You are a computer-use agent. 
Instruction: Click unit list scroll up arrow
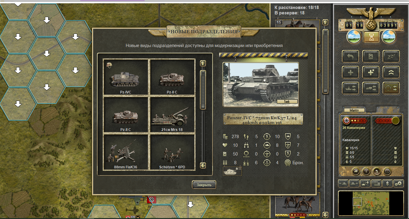(x=203, y=64)
